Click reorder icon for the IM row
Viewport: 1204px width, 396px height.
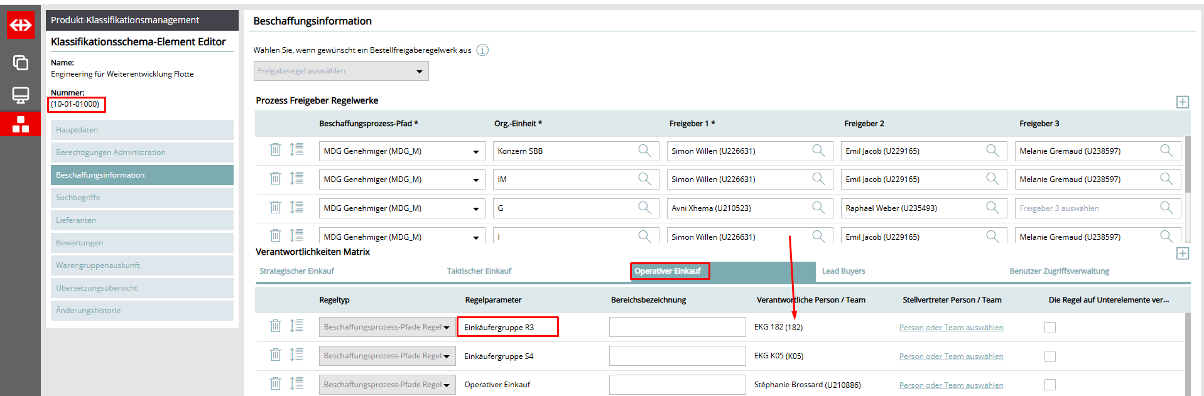(296, 178)
